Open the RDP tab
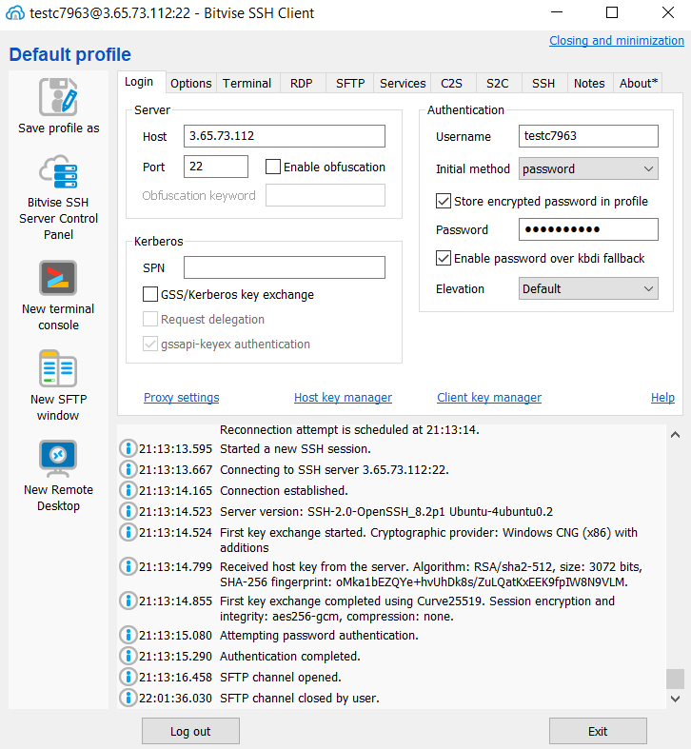 [302, 83]
